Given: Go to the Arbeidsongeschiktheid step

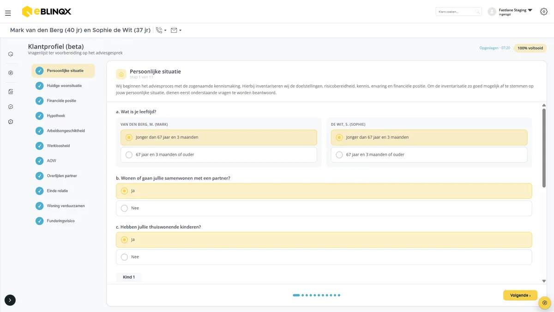Looking at the screenshot, I should (x=63, y=131).
